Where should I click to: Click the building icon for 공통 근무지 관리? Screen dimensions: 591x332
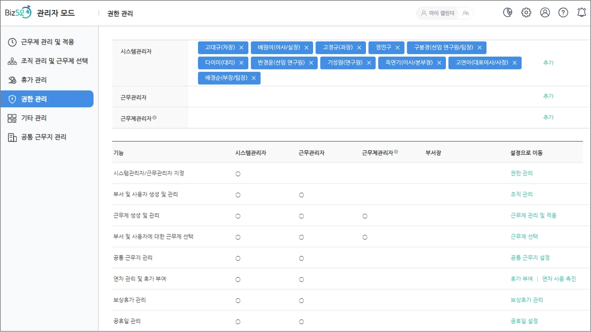(x=12, y=137)
